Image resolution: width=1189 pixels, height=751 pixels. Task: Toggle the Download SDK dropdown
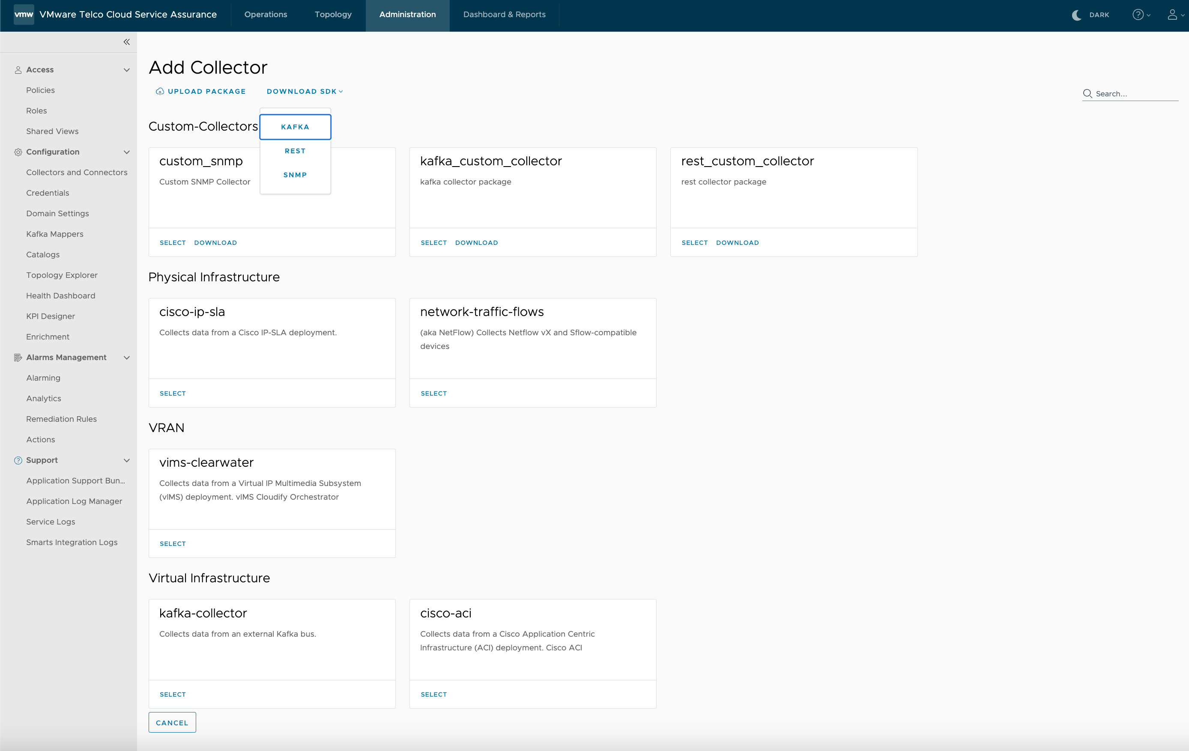coord(304,91)
